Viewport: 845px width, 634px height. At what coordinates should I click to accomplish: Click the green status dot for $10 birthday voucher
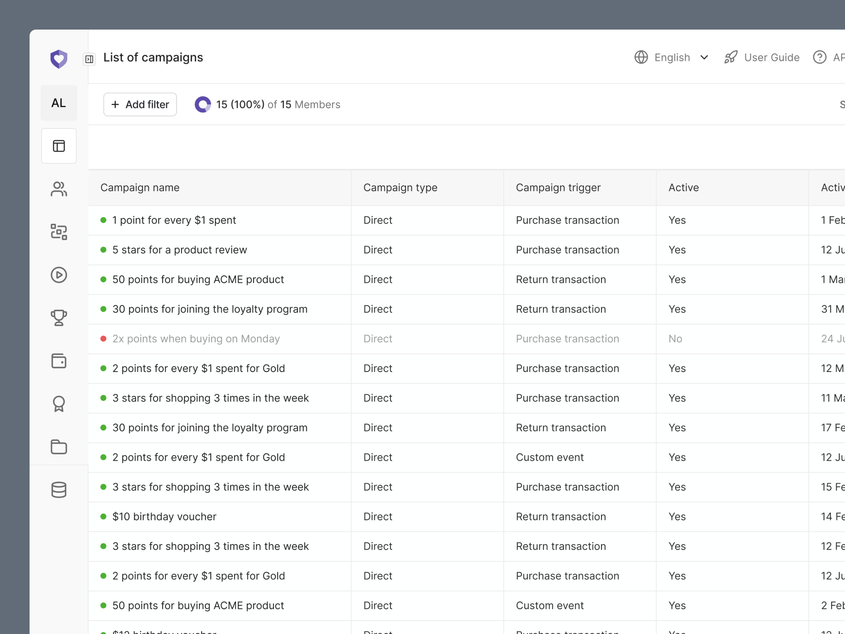(103, 516)
